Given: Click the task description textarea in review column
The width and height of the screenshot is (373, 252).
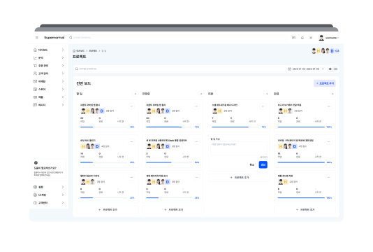Looking at the screenshot, I should pos(239,148).
